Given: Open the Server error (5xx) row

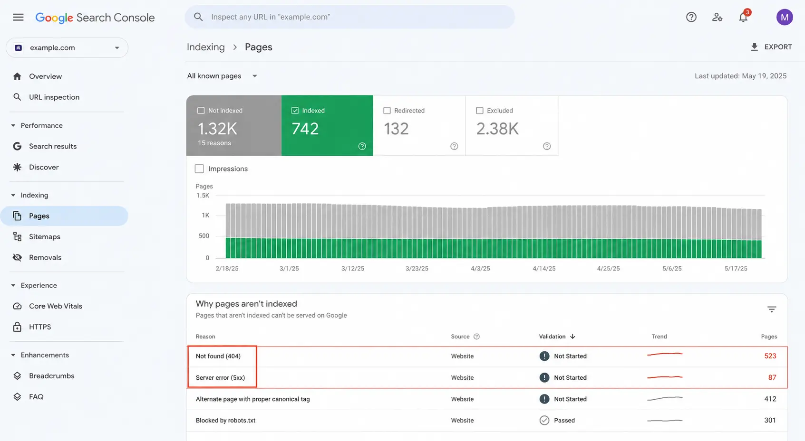Looking at the screenshot, I should [x=487, y=377].
